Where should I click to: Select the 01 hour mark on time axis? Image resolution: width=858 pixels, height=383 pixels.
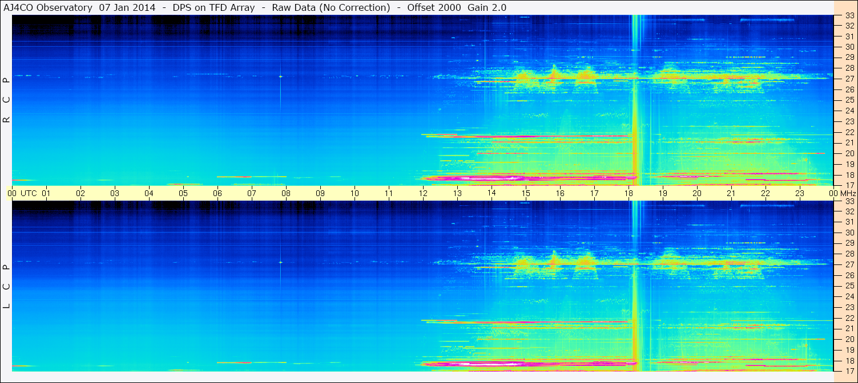[x=46, y=193]
